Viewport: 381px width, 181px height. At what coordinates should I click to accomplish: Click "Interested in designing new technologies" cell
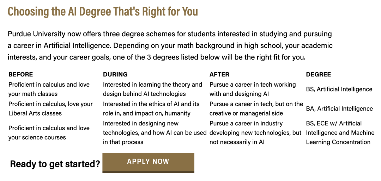(x=155, y=133)
